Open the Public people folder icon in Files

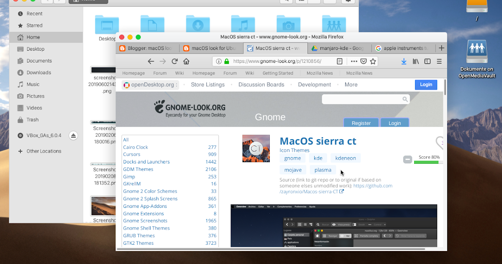point(334,24)
